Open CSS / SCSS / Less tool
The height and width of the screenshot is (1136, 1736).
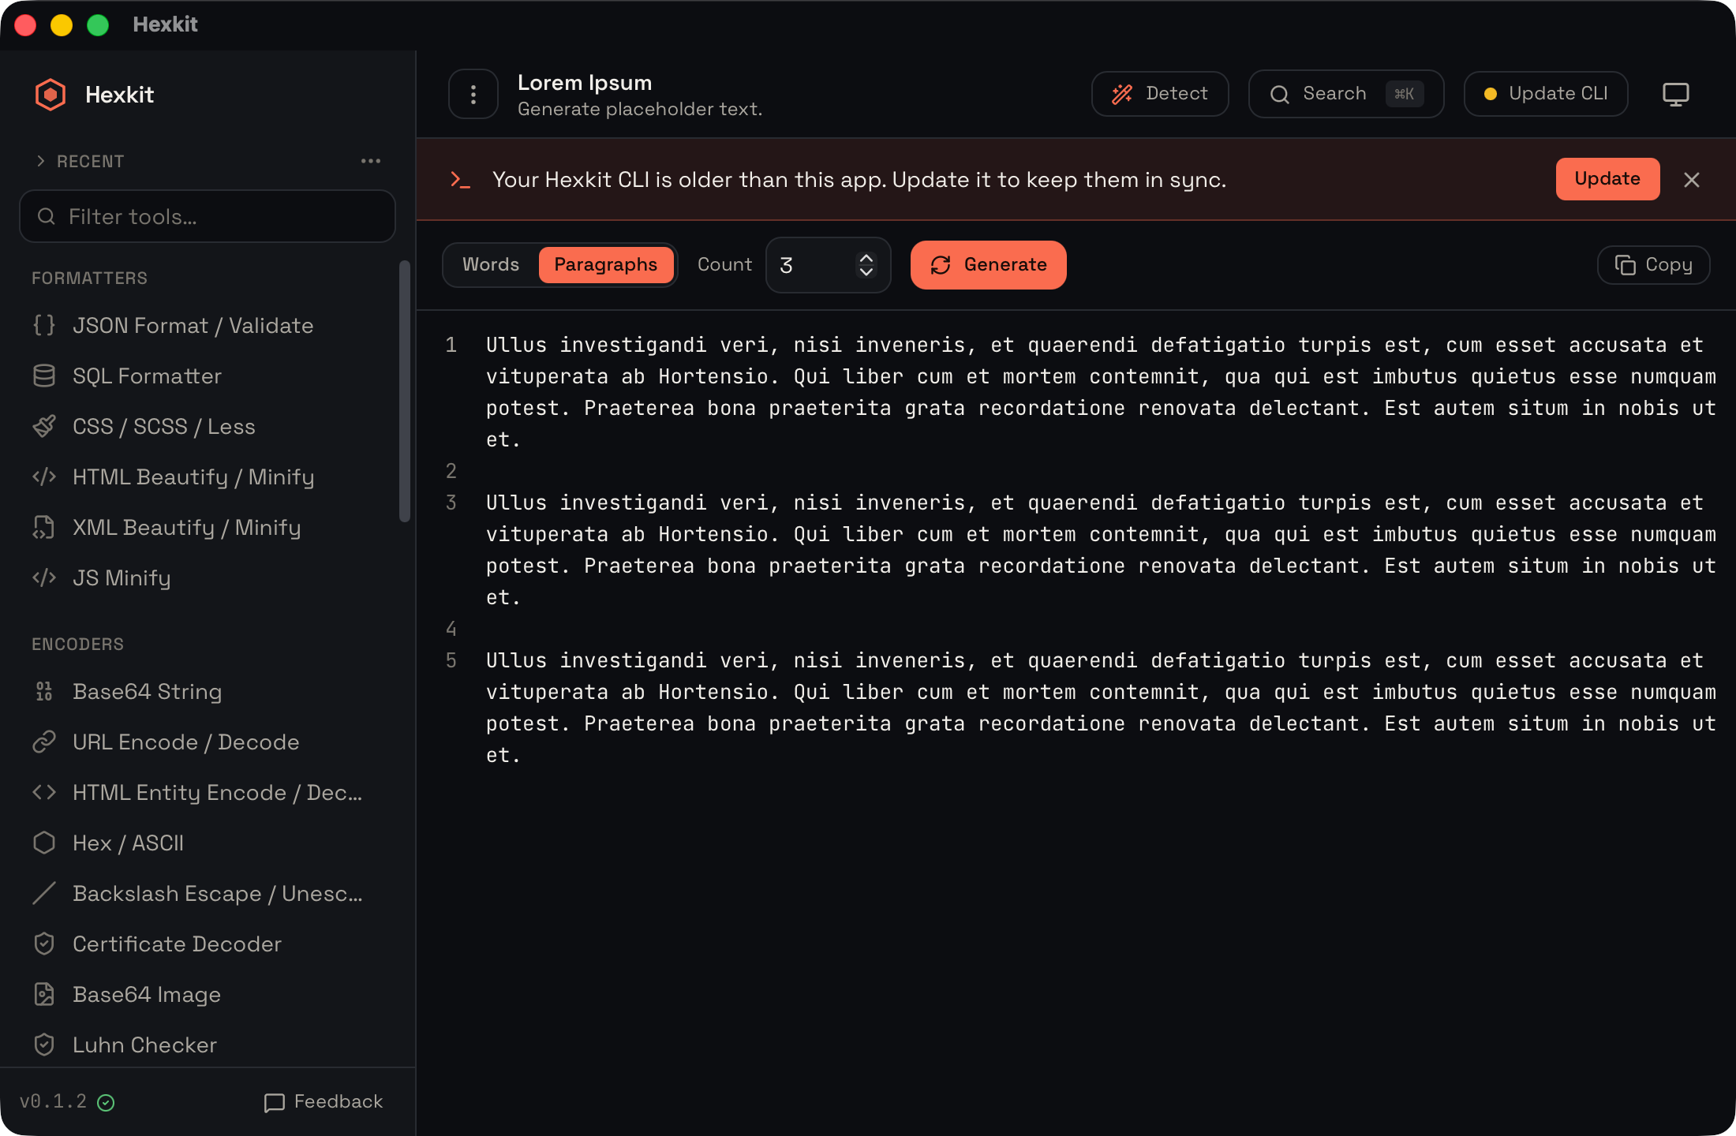(207, 426)
